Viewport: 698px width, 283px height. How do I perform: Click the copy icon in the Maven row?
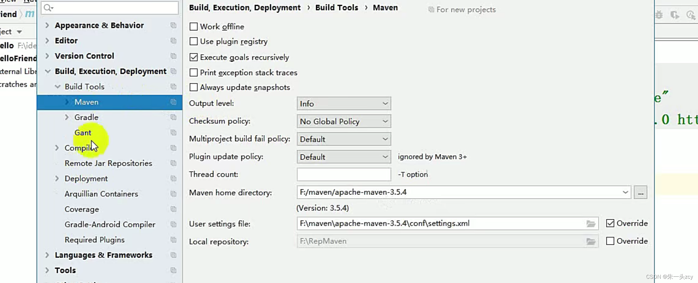174,102
